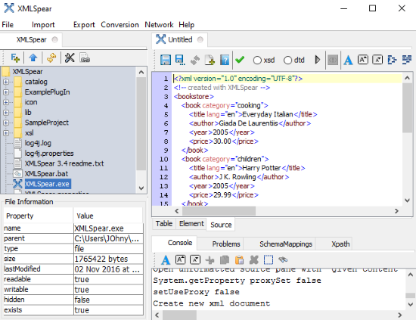Open the File menu
This screenshot has width=416, height=320.
(x=8, y=25)
